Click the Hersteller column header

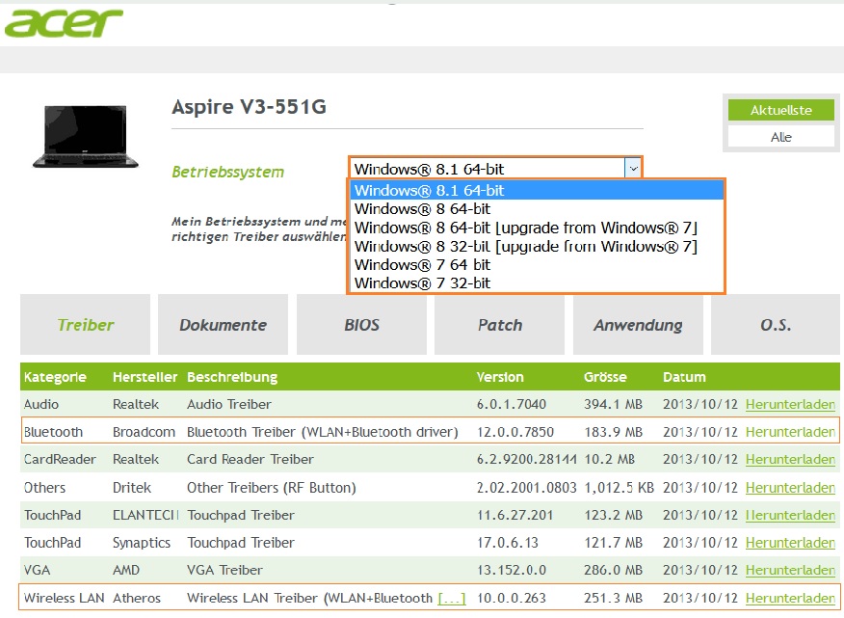(x=145, y=377)
